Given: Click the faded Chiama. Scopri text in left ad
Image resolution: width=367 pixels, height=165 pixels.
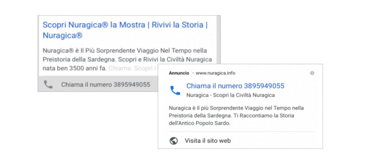Looking at the screenshot, I should coord(132,69).
